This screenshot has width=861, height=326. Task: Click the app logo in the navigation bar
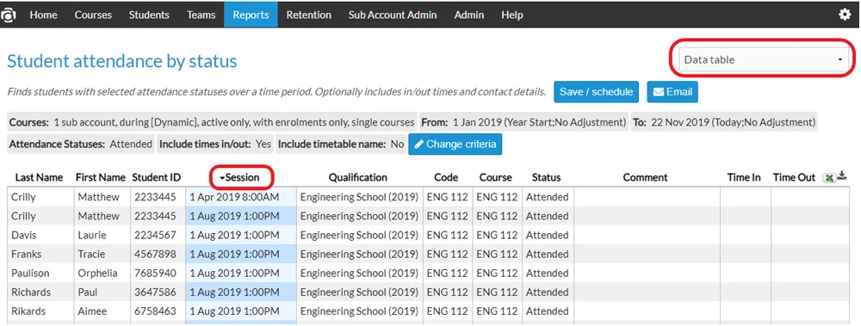point(9,15)
